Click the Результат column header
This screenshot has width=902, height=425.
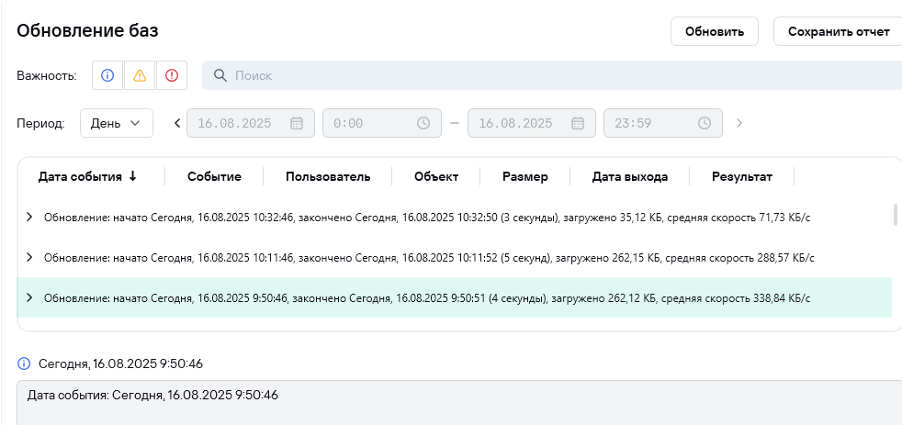(742, 176)
